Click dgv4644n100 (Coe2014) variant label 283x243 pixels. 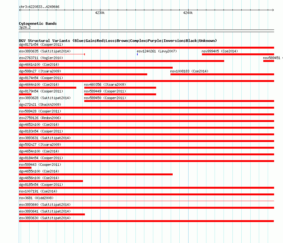[x=39, y=84]
